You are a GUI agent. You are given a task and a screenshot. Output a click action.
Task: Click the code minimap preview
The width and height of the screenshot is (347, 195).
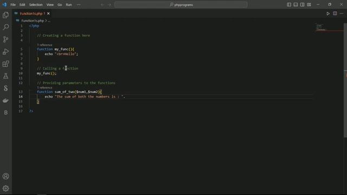tap(329, 28)
